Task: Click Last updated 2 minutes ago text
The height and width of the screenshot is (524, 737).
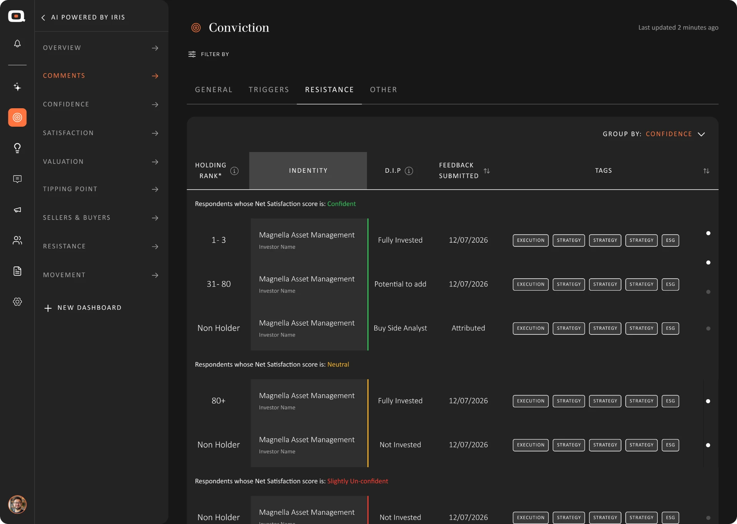Action: tap(678, 28)
